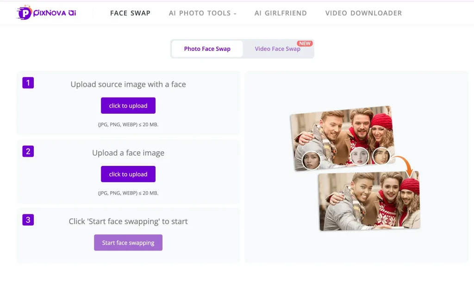Click the purple step 1 number badge
The width and height of the screenshot is (474, 281).
28,83
